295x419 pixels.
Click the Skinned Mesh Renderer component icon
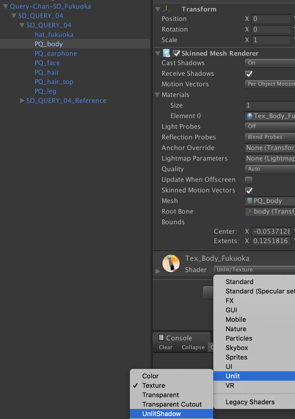pos(167,53)
